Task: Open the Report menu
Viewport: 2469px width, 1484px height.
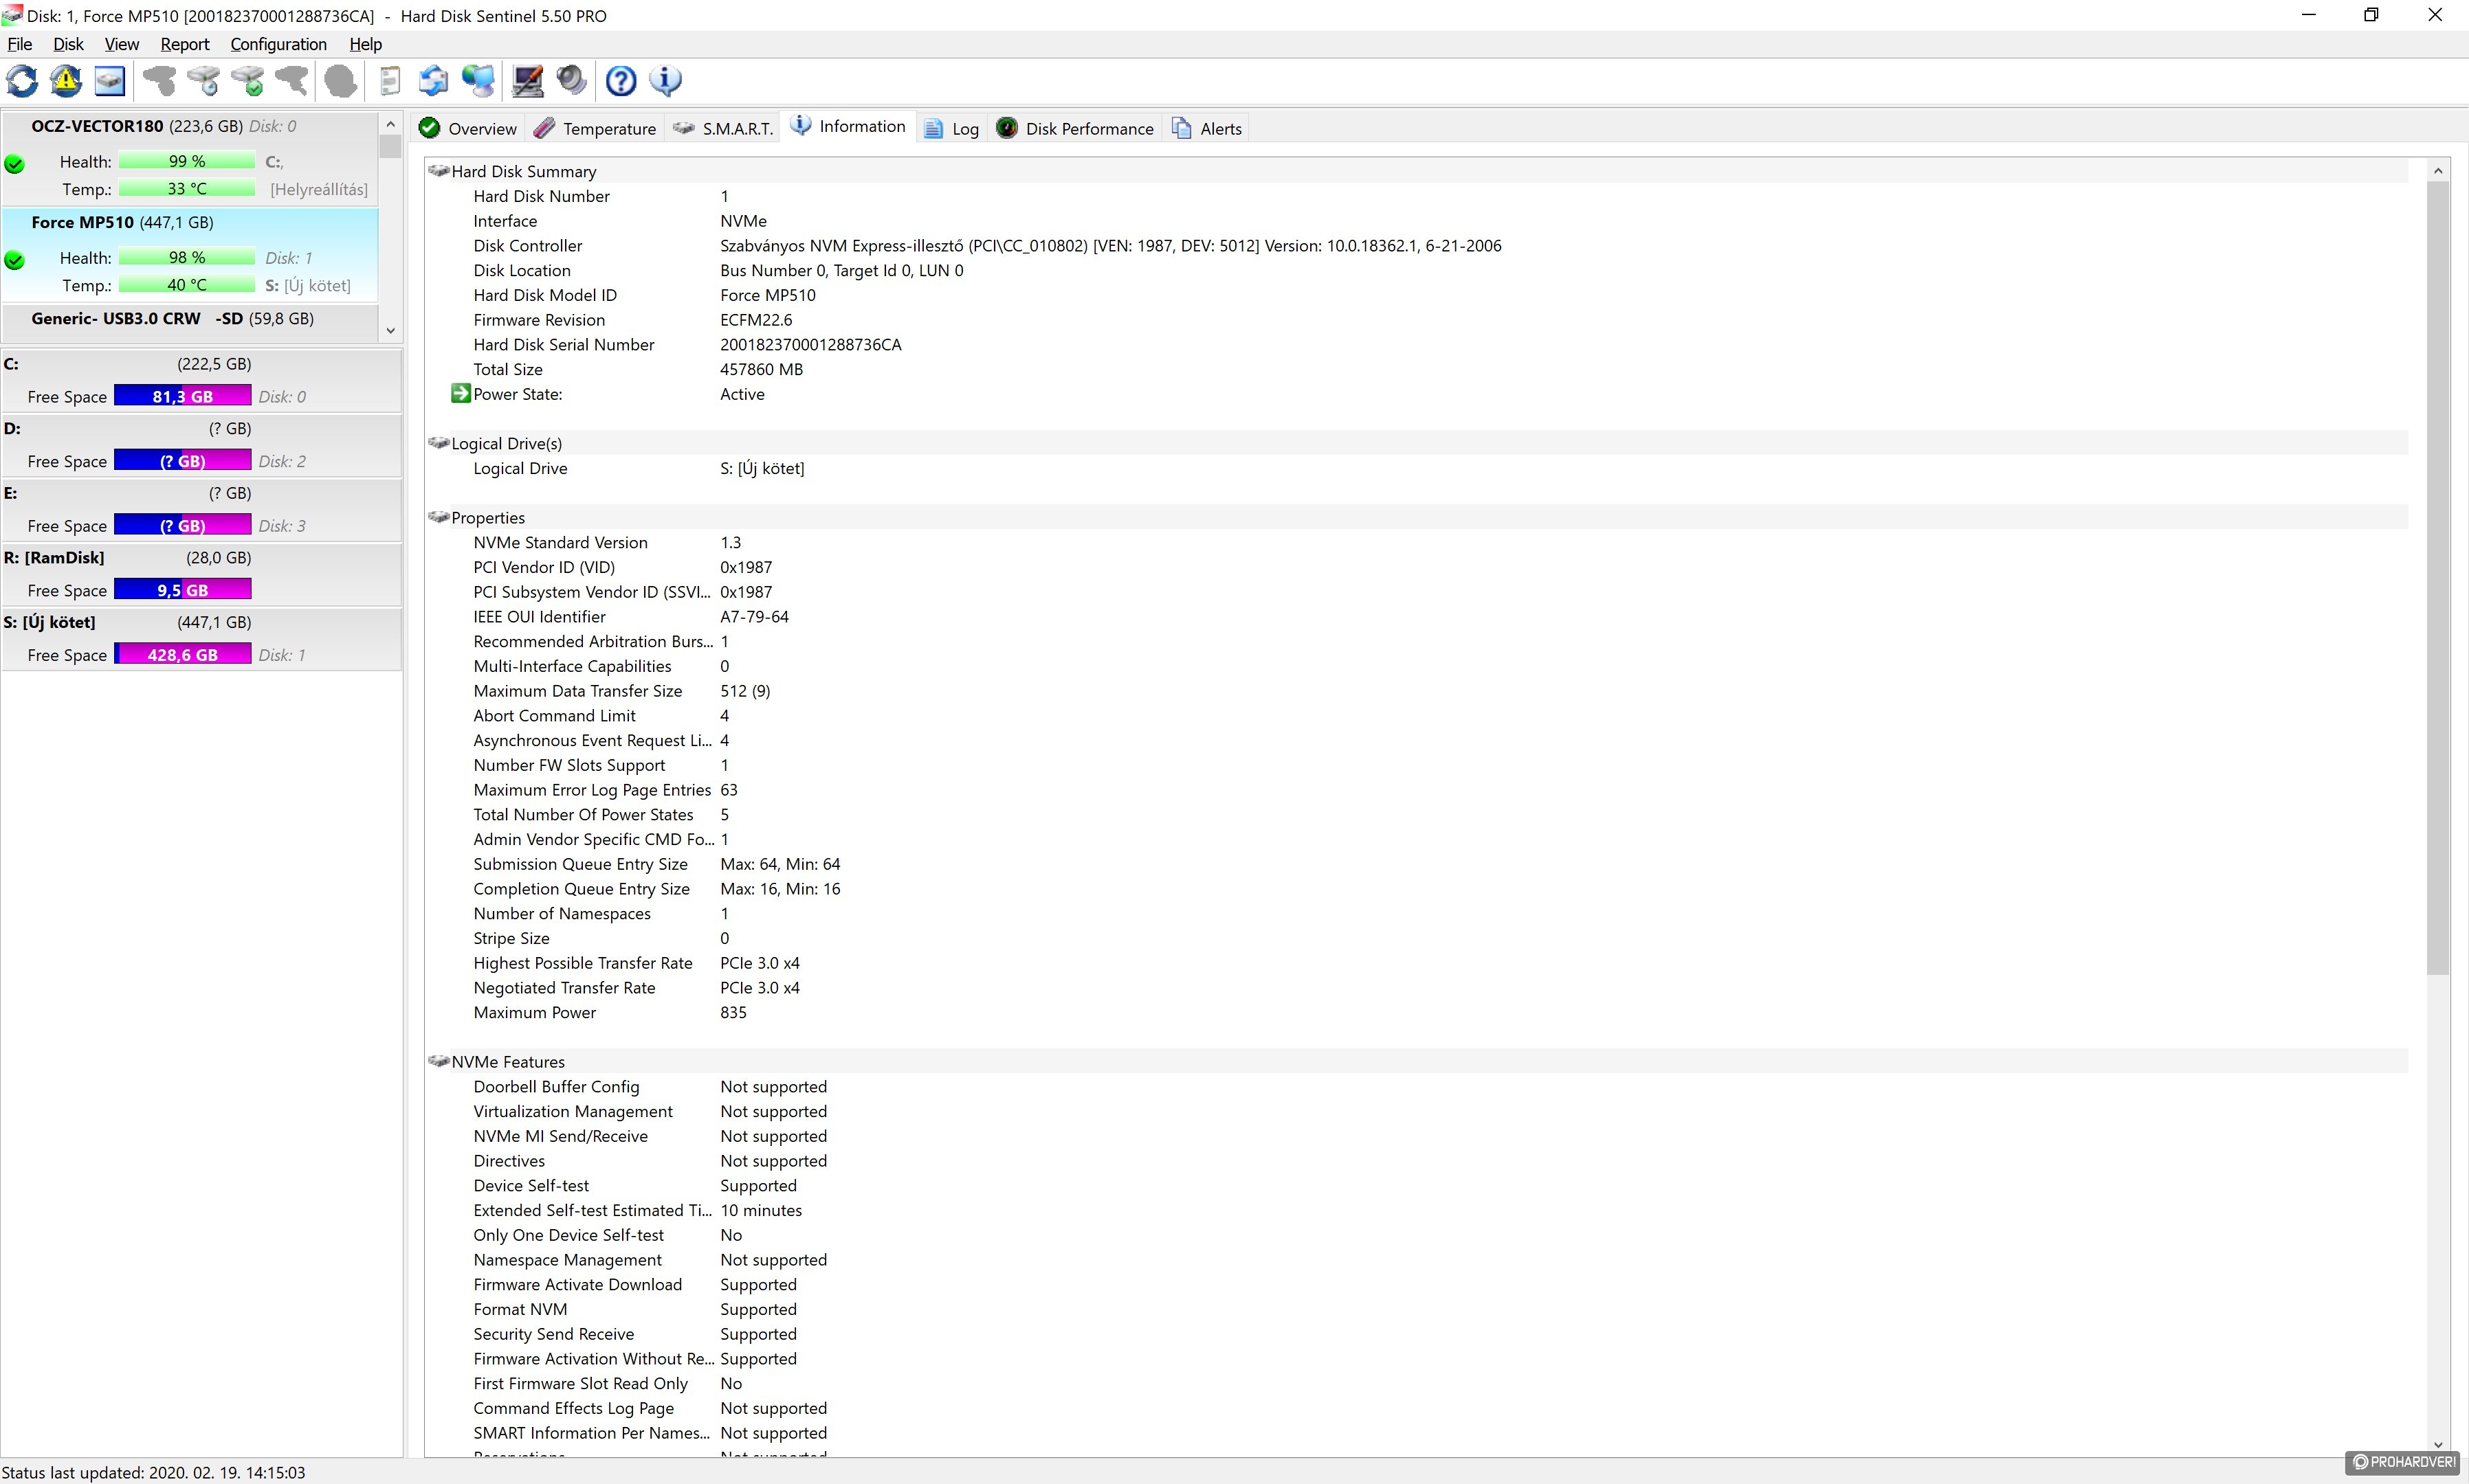Action: pos(185,44)
